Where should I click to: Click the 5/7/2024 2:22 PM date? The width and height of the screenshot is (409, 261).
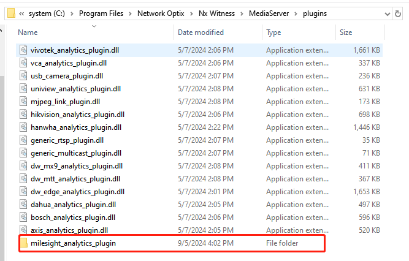point(205,127)
